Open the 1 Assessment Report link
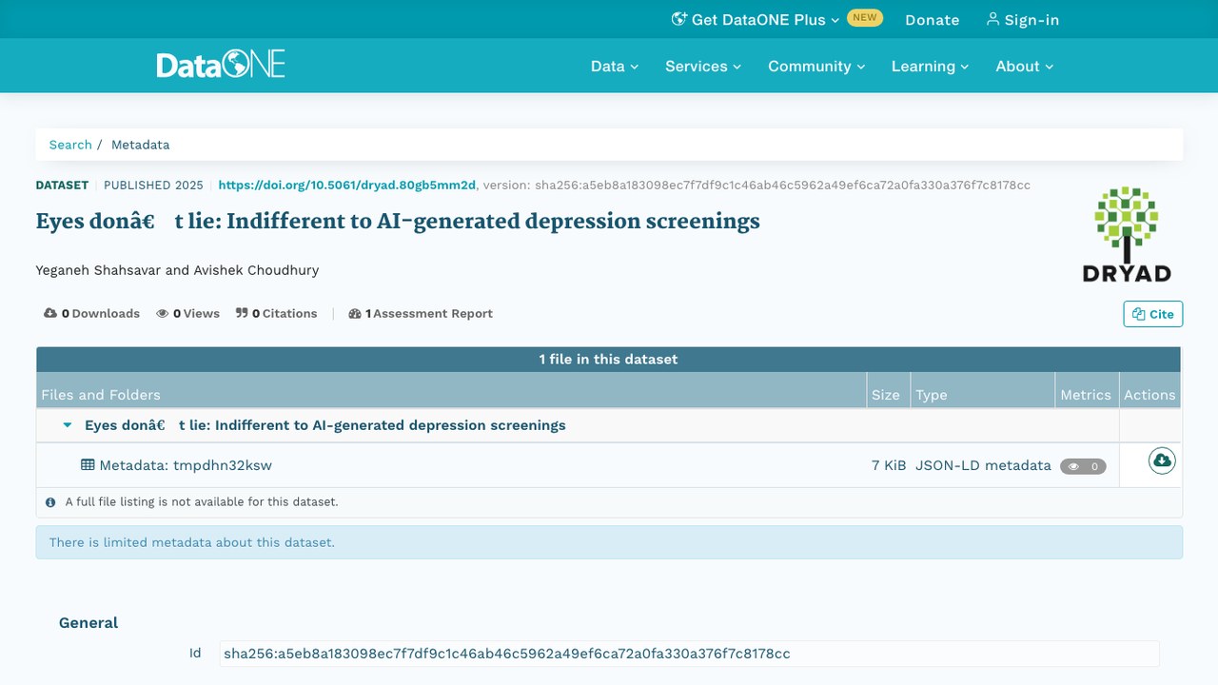The width and height of the screenshot is (1218, 685). click(x=421, y=313)
